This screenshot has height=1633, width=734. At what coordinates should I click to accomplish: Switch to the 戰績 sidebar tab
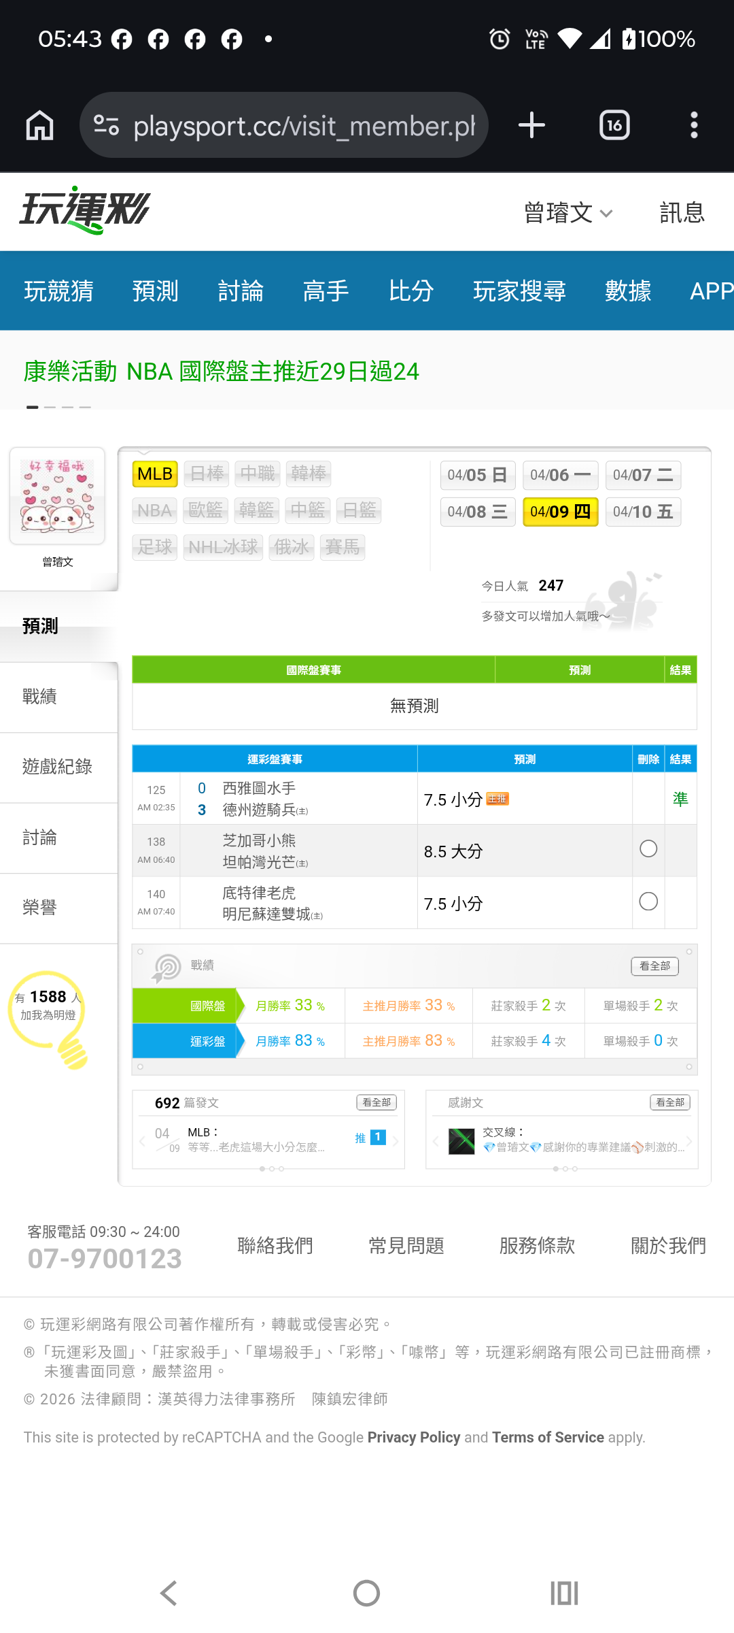[x=39, y=697]
